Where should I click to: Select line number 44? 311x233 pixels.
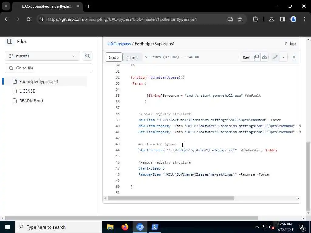tap(118, 150)
